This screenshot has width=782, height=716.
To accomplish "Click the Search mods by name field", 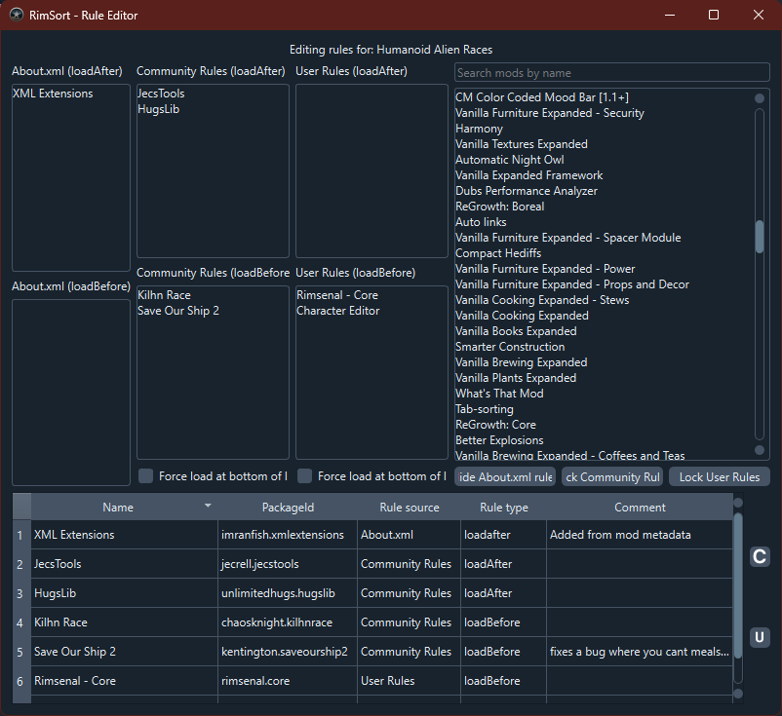I will pos(612,73).
